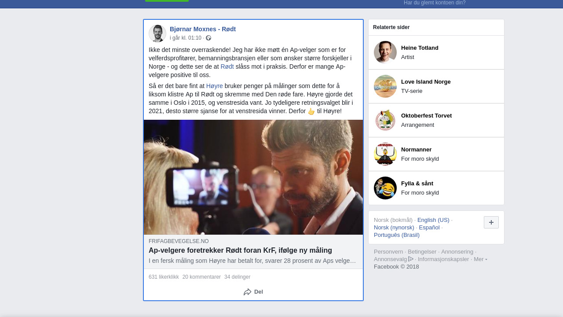Click FRIFAGBEVEGELSE.NO source label
563x317 pixels.
[179, 241]
